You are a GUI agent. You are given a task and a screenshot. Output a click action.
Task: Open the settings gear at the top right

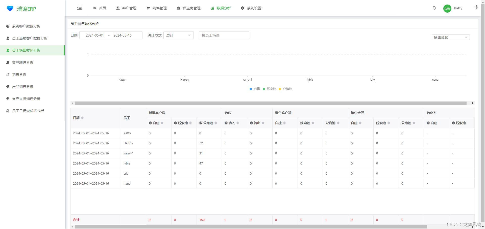[476, 7]
